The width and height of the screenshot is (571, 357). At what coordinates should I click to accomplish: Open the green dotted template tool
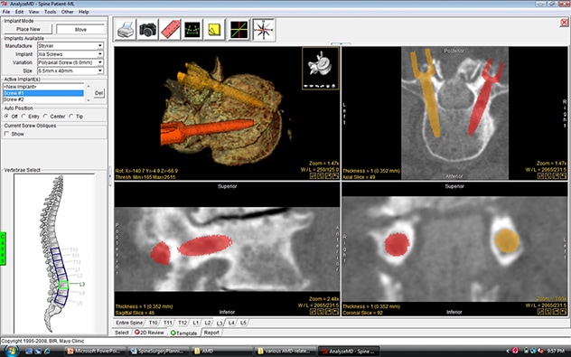(192, 30)
